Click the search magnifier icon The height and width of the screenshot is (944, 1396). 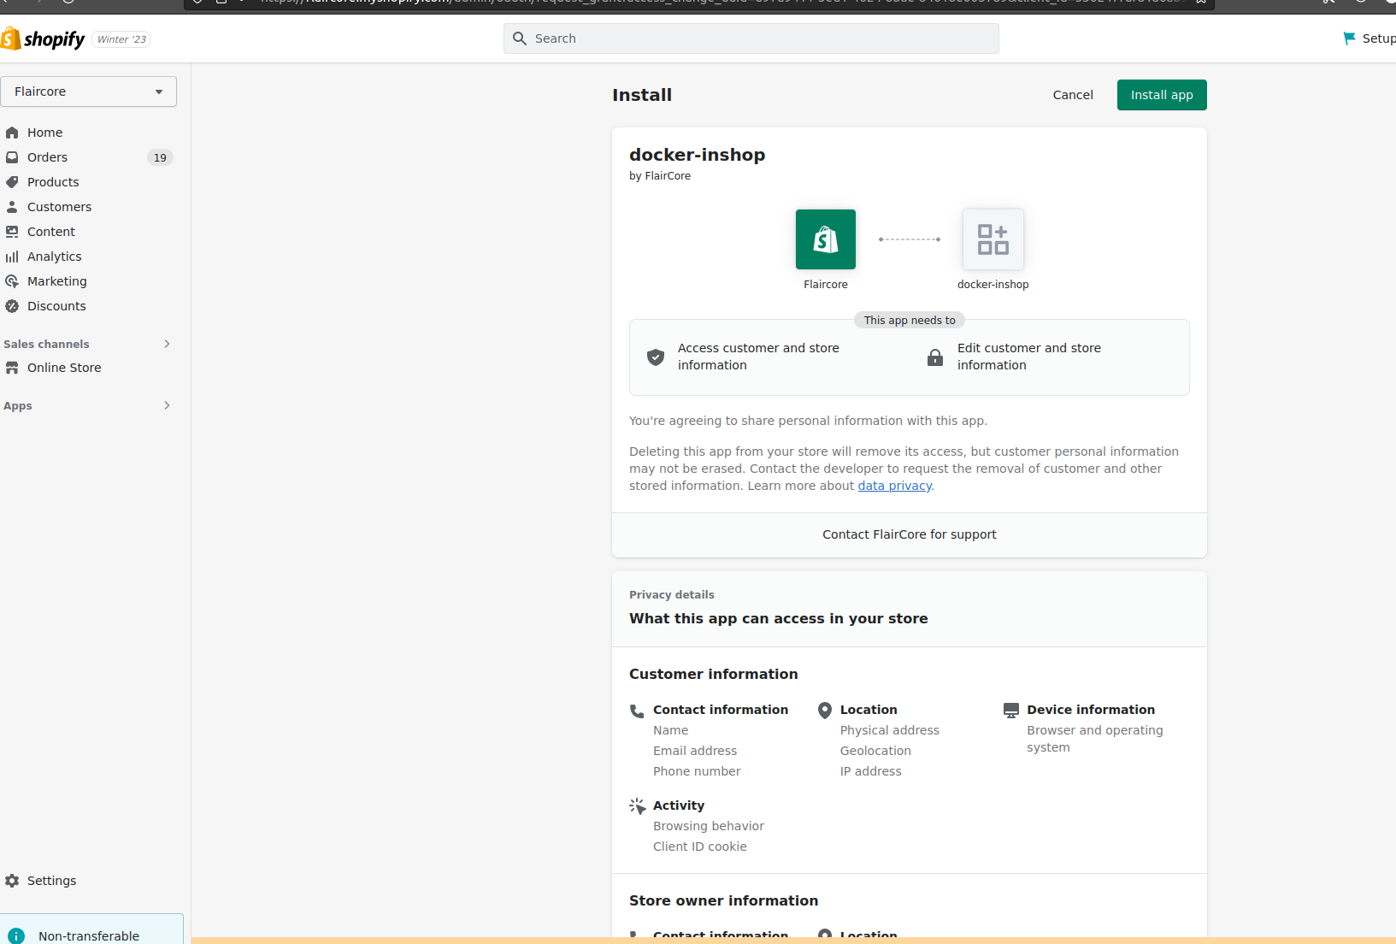click(x=519, y=38)
